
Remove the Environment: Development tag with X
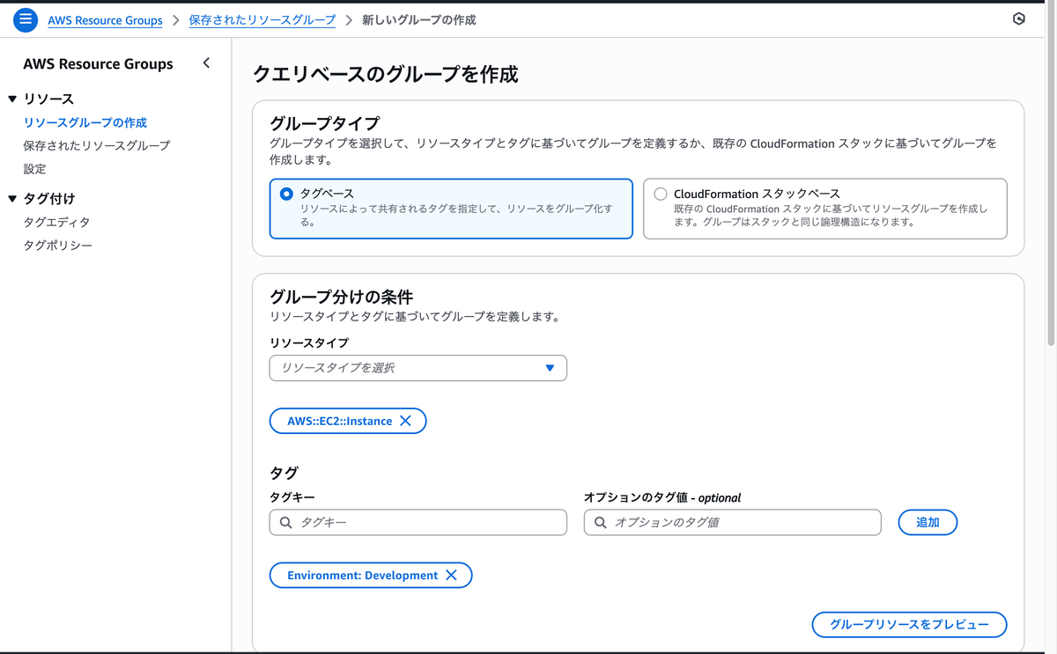[x=451, y=575]
